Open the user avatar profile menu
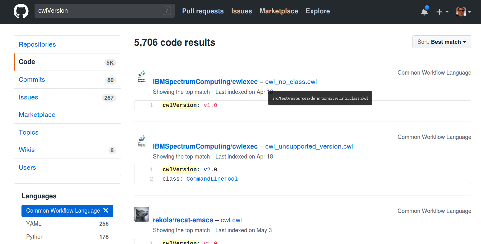Viewport: 481px width, 244px height. [464, 12]
